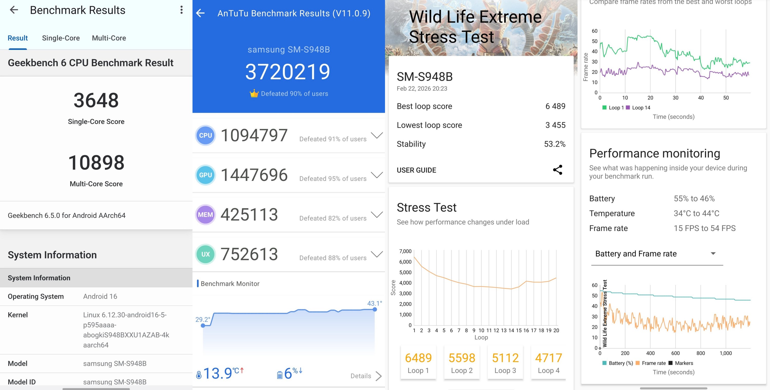Open the Battery and Frame rate dropdown
The width and height of the screenshot is (770, 390).
(657, 254)
